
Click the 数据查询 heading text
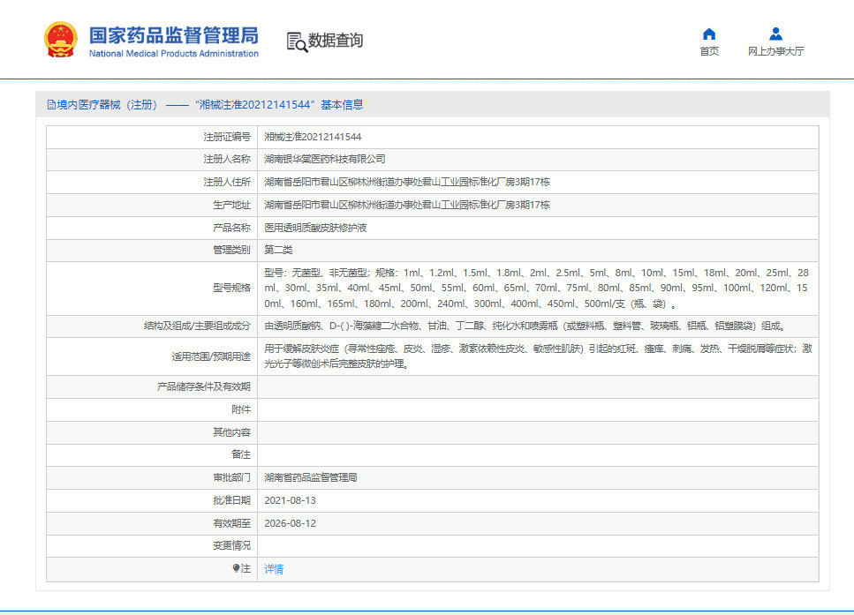(335, 41)
